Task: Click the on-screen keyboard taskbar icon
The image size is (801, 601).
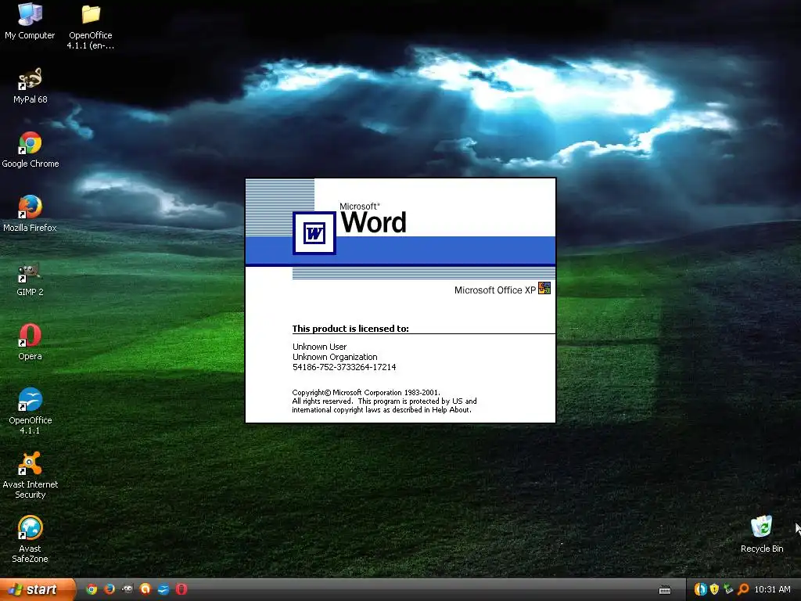Action: [665, 590]
